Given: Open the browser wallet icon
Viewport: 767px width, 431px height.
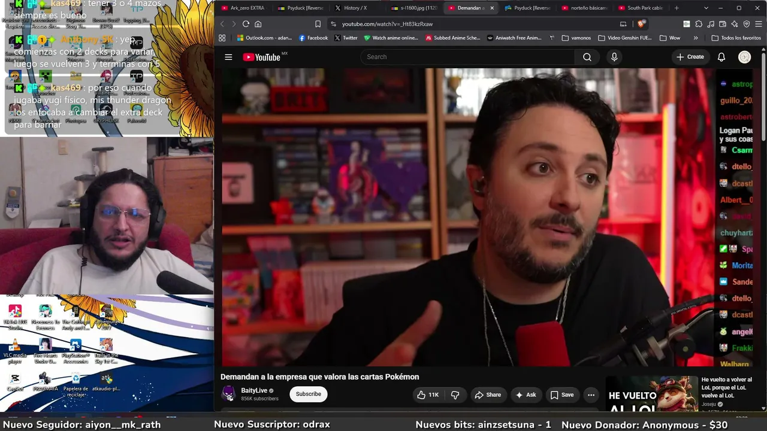Looking at the screenshot, I should click(x=723, y=24).
